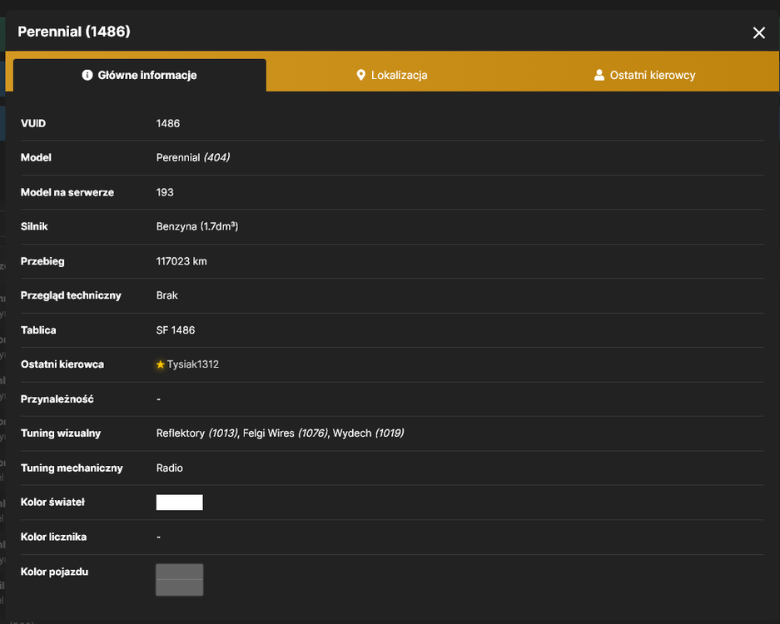Click the Przebieg label

[42, 261]
